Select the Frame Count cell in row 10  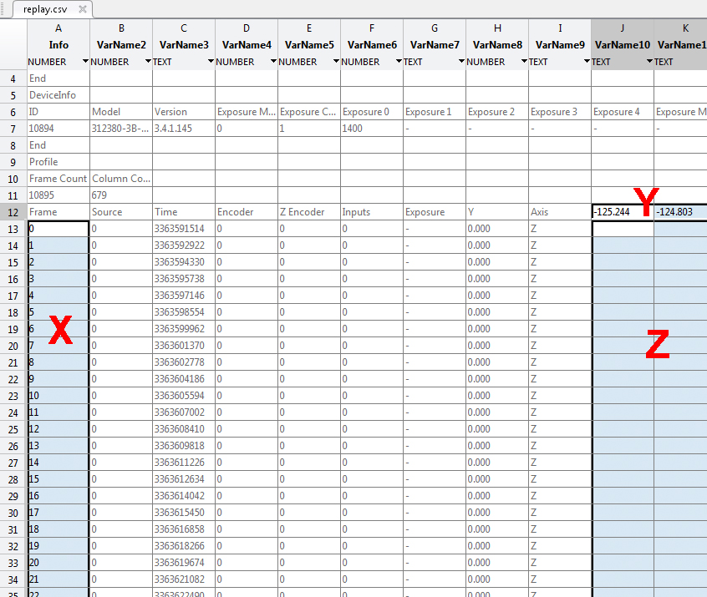[58, 179]
